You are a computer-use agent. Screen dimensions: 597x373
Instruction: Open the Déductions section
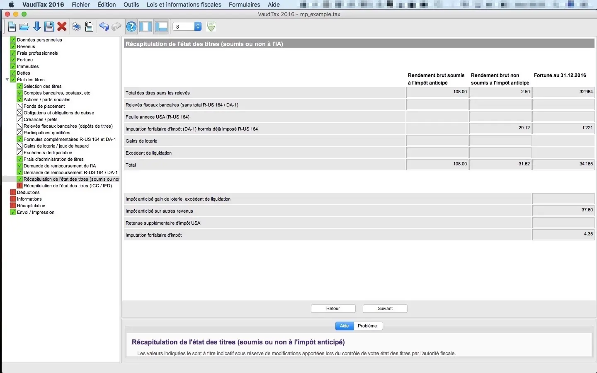28,192
